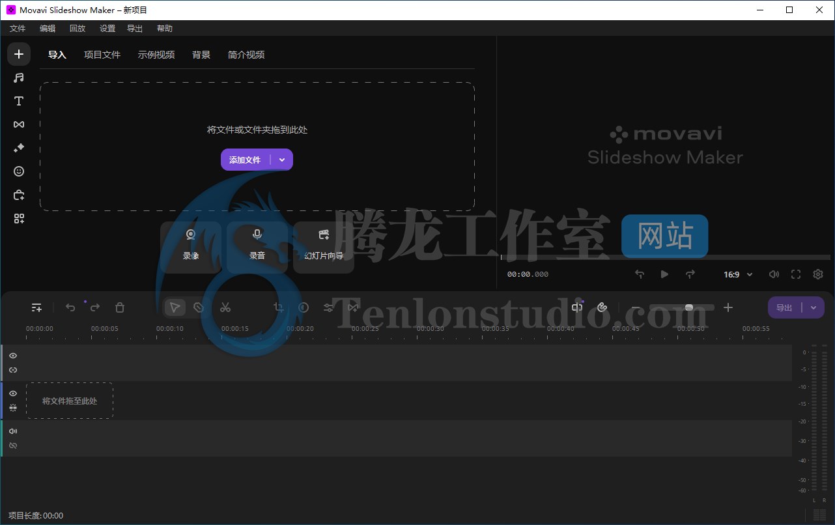Toggle visibility eye on video track
The height and width of the screenshot is (525, 835).
[x=13, y=393]
